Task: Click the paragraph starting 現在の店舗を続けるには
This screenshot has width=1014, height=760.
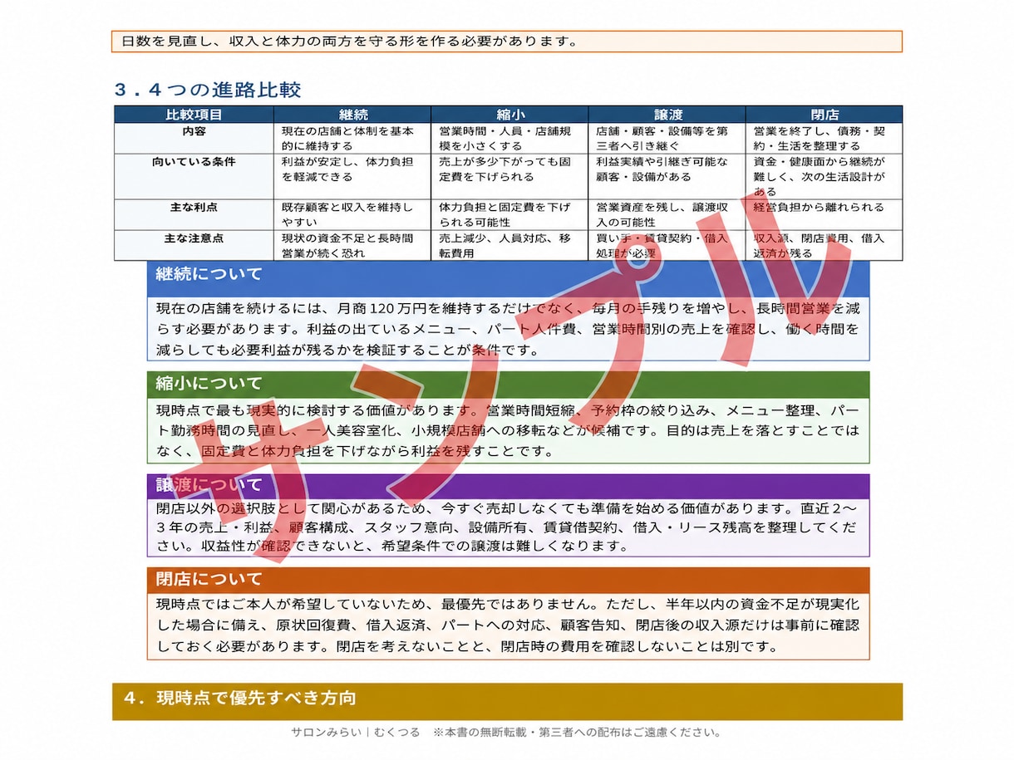Action: pyautogui.click(x=509, y=329)
